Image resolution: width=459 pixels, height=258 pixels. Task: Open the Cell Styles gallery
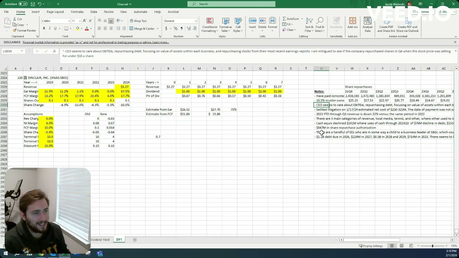(x=238, y=25)
